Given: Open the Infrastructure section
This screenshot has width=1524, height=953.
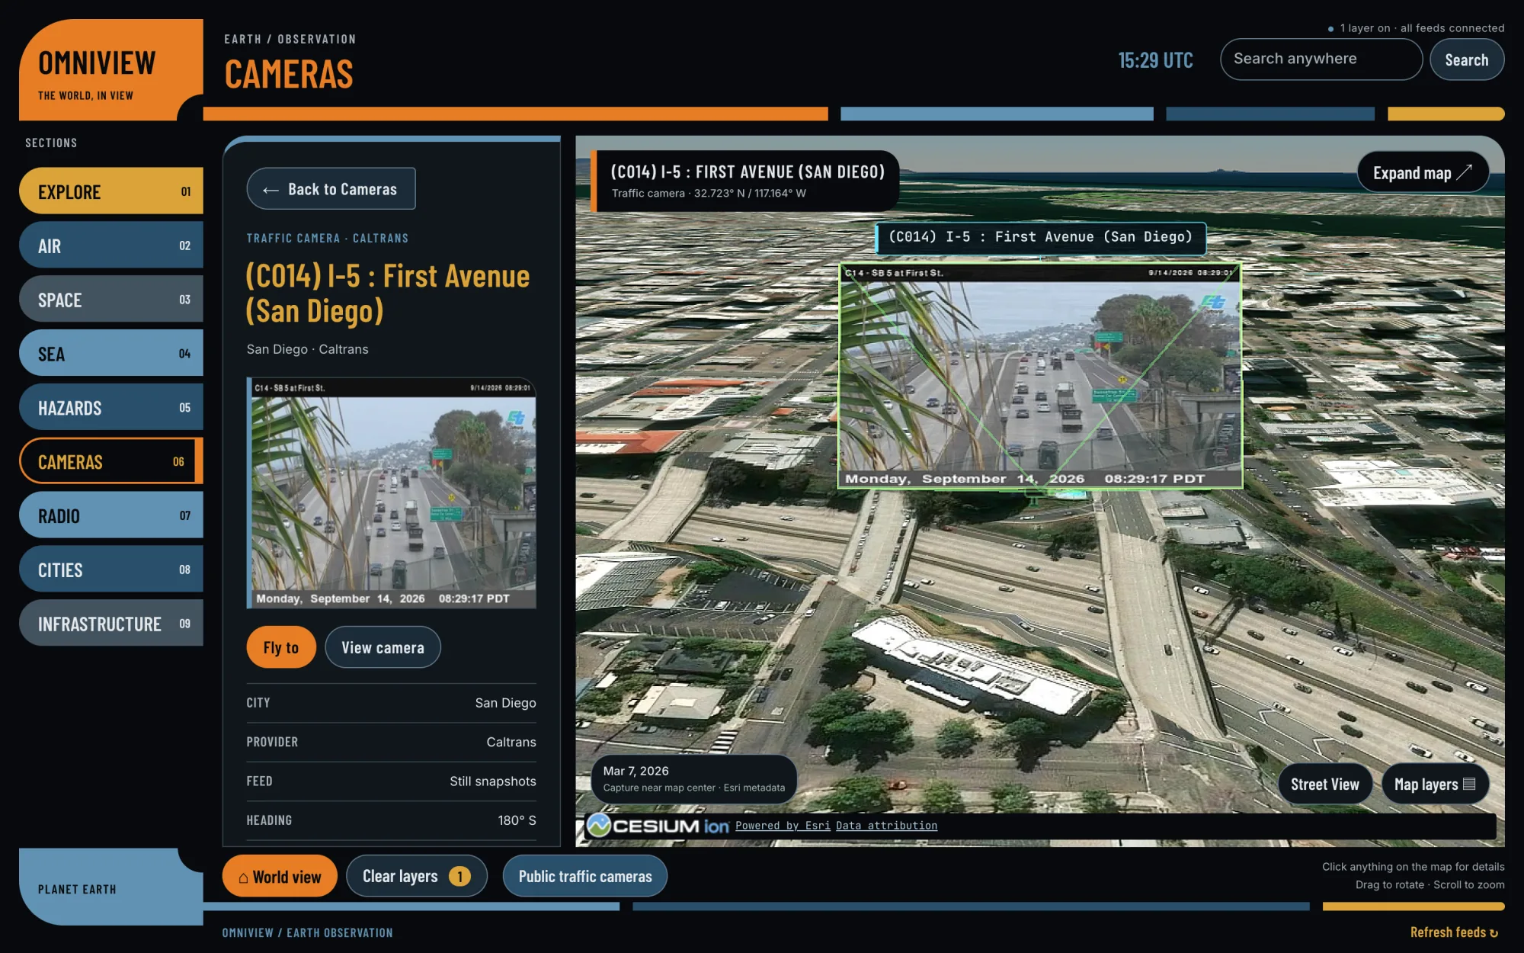Looking at the screenshot, I should pyautogui.click(x=111, y=624).
